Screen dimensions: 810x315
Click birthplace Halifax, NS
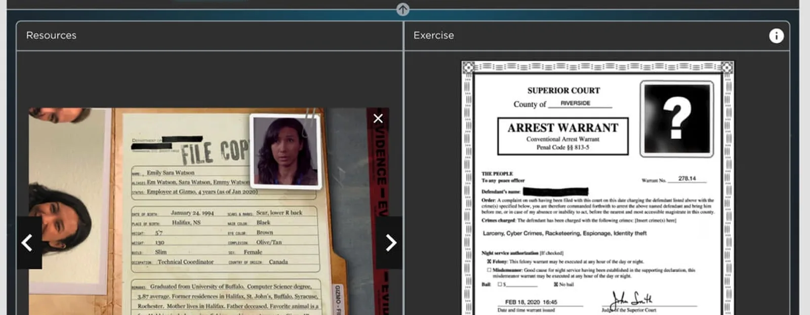tap(186, 222)
